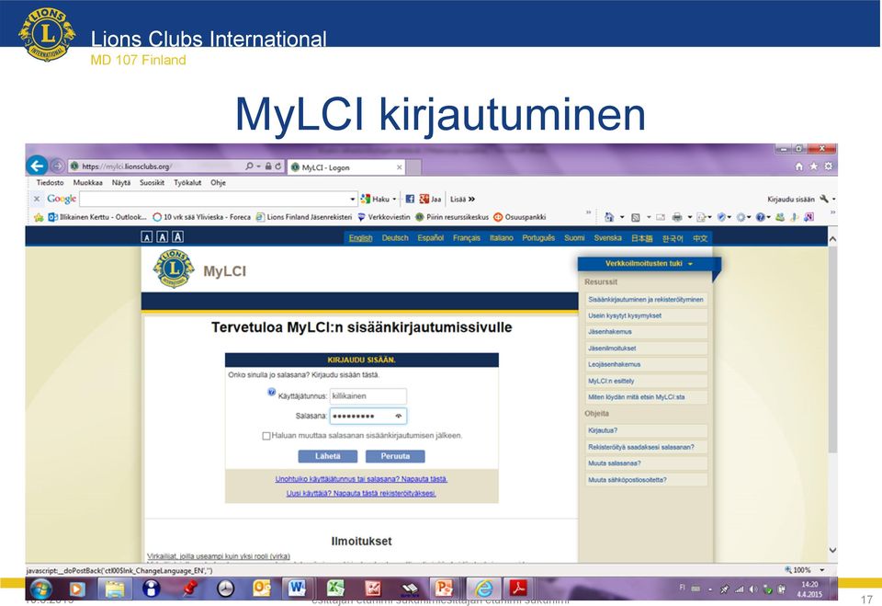This screenshot has height=606, width=882.
Task: Launch Outlook from the taskbar
Action: pos(262,589)
